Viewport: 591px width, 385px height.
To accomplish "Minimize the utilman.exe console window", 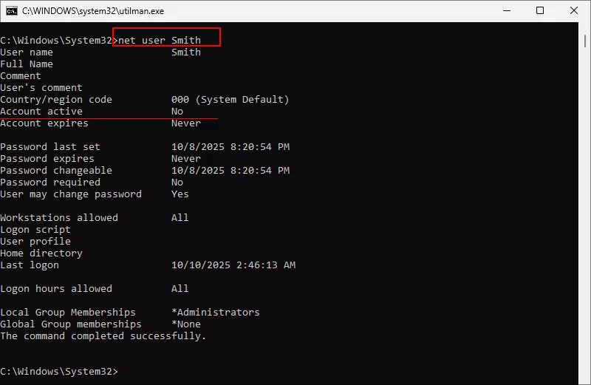I will (x=507, y=10).
